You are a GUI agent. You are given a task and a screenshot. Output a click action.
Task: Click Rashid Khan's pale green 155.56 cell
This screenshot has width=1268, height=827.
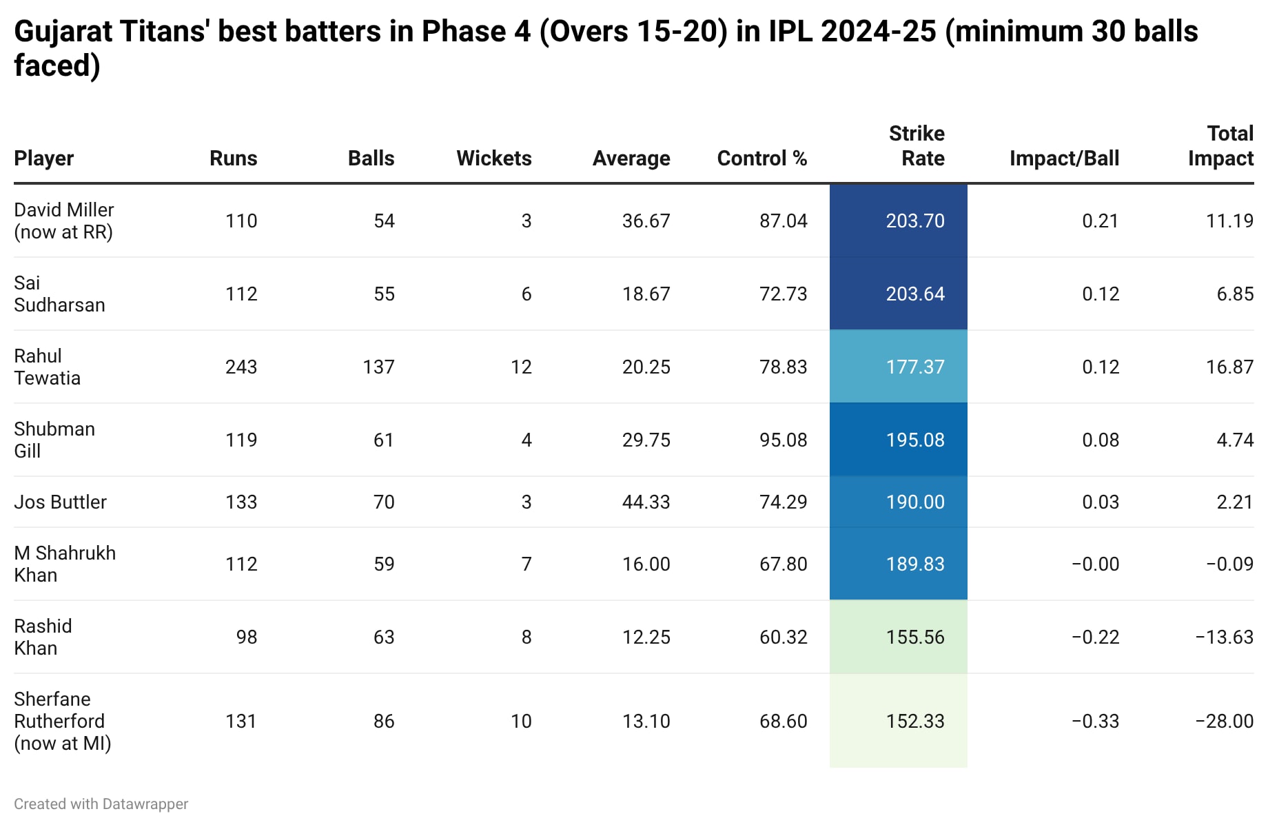coord(898,637)
